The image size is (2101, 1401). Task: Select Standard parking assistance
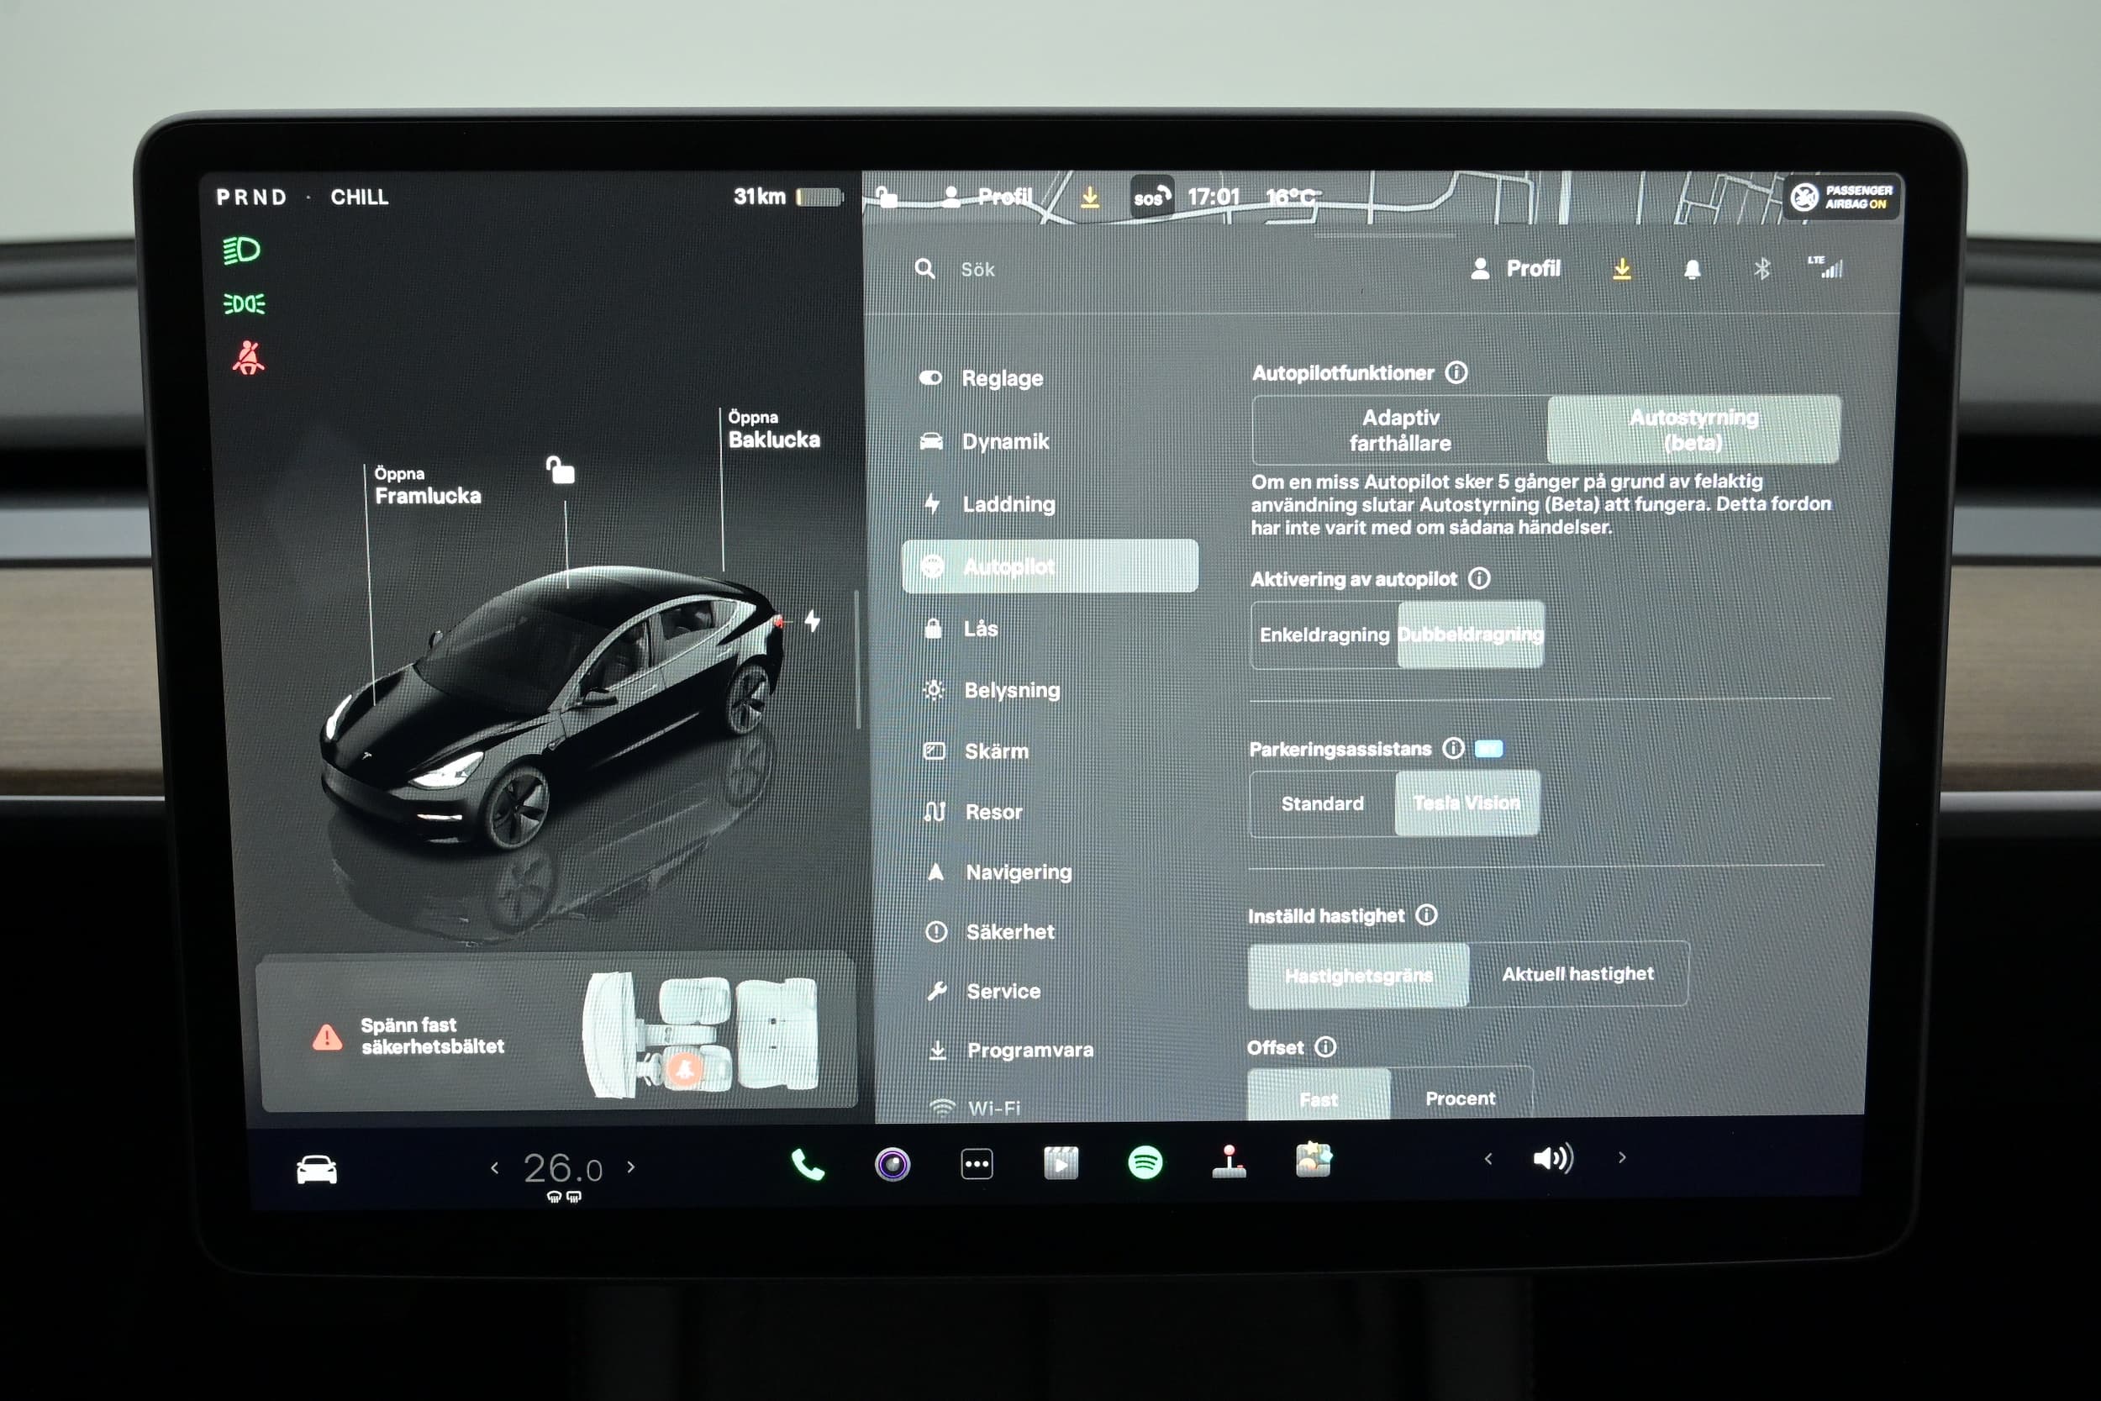pyautogui.click(x=1322, y=803)
